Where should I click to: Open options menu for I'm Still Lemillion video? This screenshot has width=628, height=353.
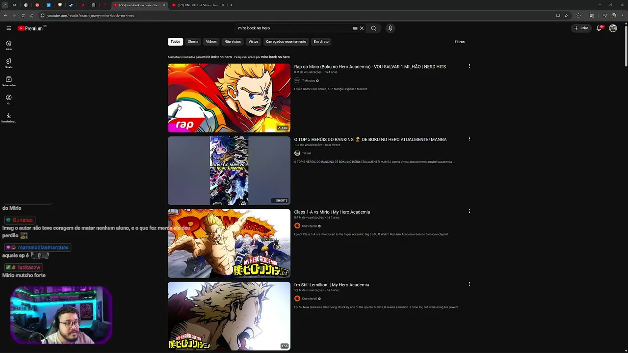(470, 284)
